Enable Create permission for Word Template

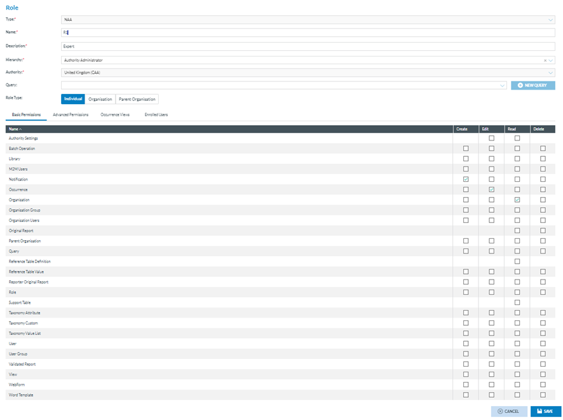pyautogui.click(x=466, y=395)
